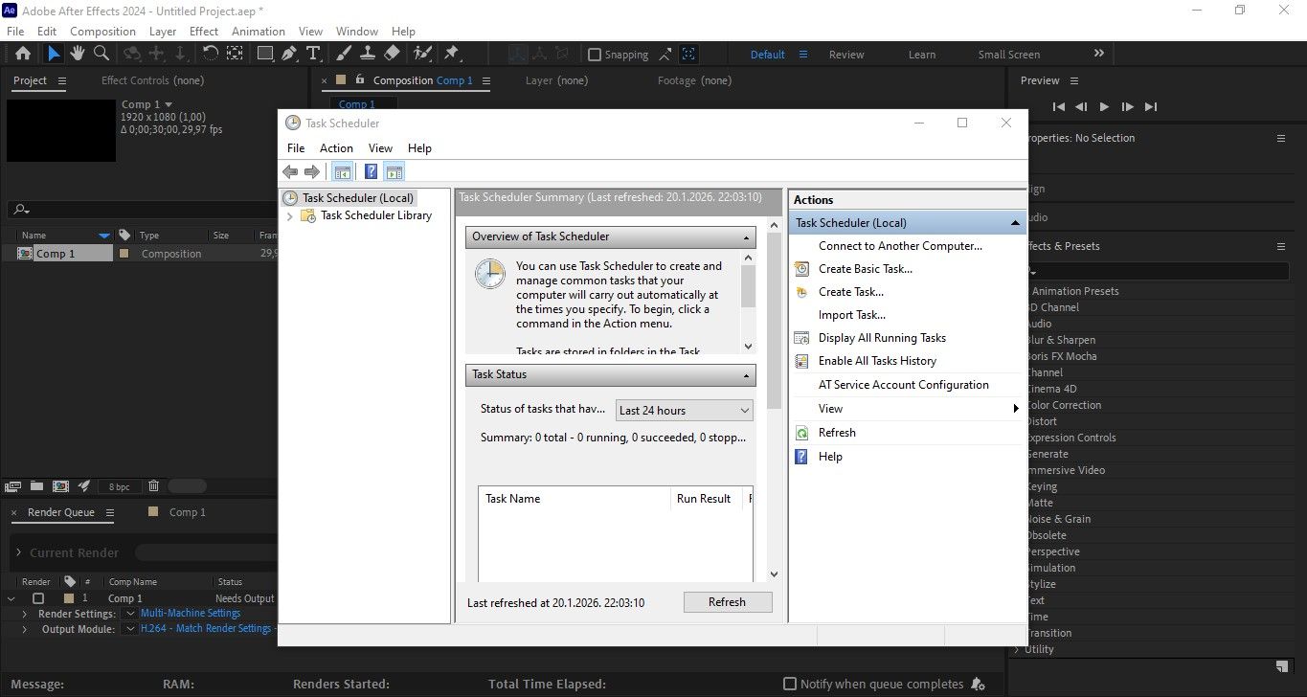The image size is (1307, 697).
Task: Click Create Basic Task icon in Actions
Action: 802,269
